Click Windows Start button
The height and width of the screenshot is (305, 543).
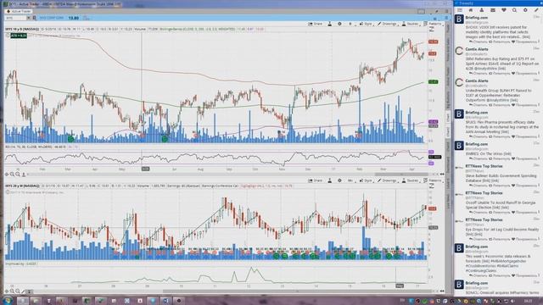[x=7, y=301]
